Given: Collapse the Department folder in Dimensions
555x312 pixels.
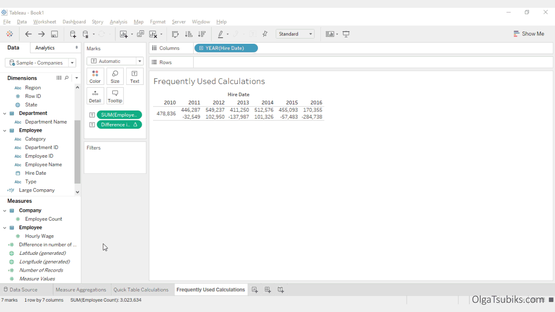Looking at the screenshot, I should click(x=5, y=114).
